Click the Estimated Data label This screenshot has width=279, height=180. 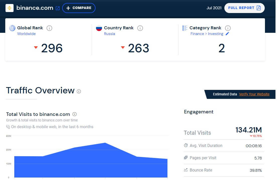click(225, 94)
